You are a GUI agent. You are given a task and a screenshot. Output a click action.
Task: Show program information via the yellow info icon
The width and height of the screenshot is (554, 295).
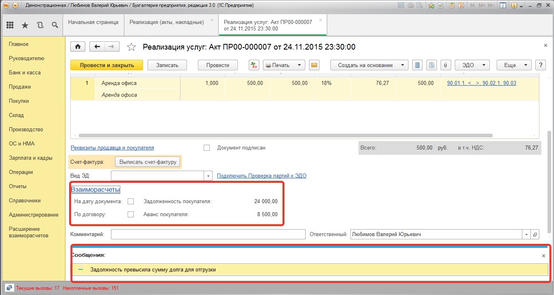[514, 6]
